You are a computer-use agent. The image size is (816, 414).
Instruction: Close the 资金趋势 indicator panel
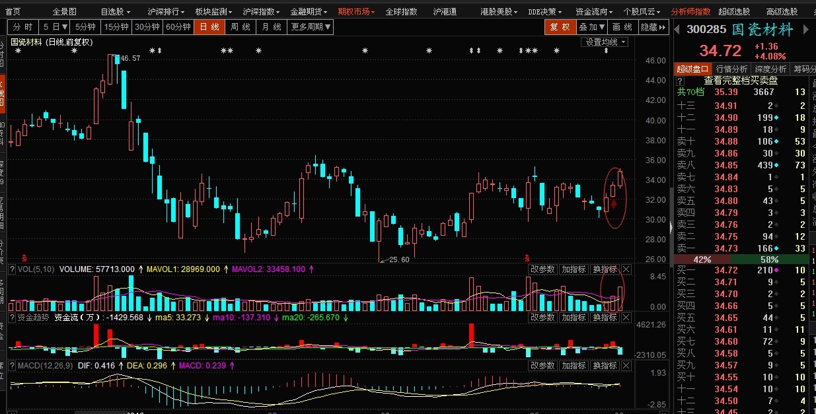pyautogui.click(x=626, y=318)
